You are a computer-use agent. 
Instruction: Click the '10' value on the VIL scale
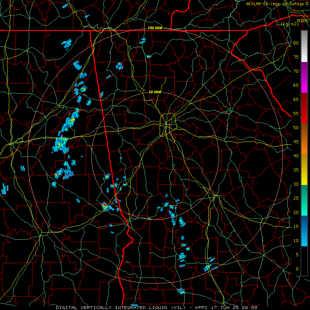click(x=296, y=241)
